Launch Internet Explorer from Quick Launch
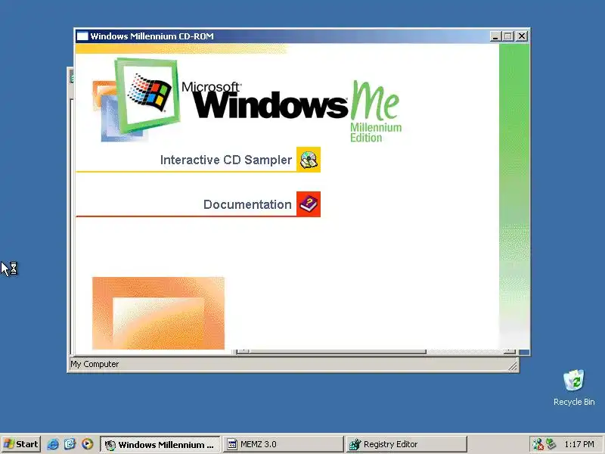Image resolution: width=605 pixels, height=454 pixels. pos(53,444)
